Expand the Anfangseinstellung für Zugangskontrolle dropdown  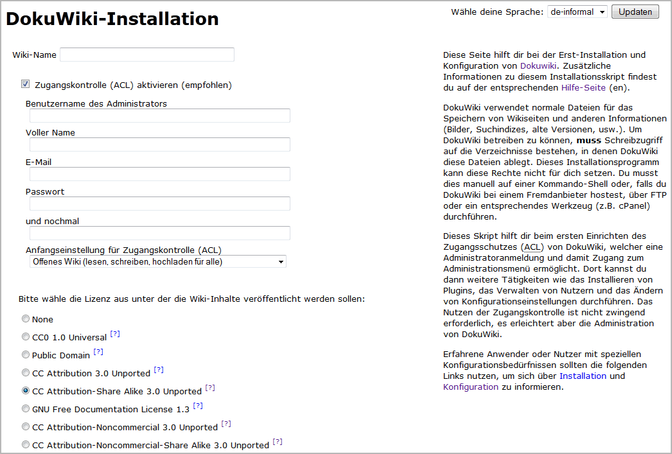(x=157, y=262)
